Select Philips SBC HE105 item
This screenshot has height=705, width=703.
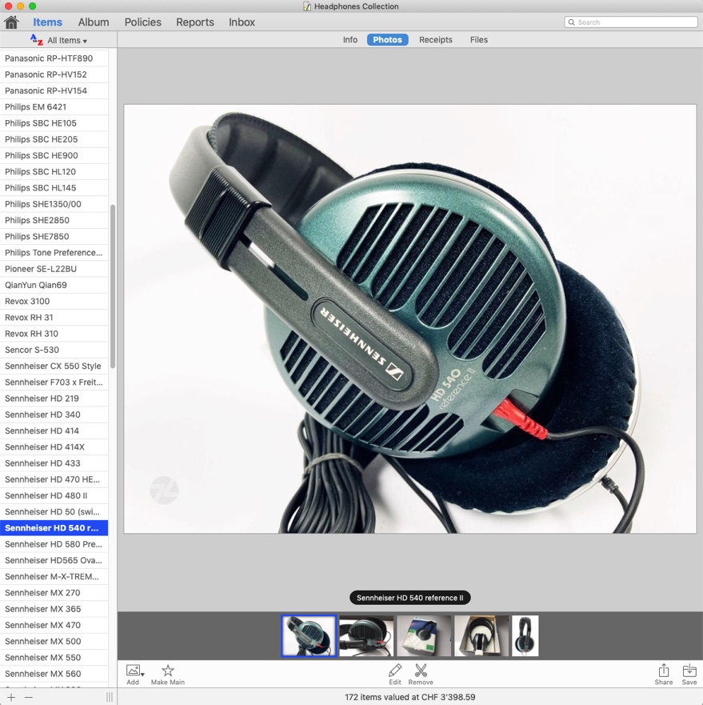[54, 123]
